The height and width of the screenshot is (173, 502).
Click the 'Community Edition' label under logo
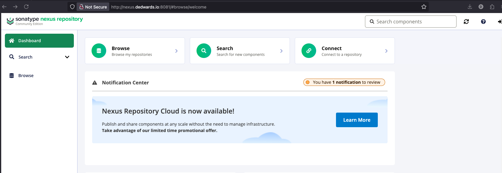pos(29,24)
